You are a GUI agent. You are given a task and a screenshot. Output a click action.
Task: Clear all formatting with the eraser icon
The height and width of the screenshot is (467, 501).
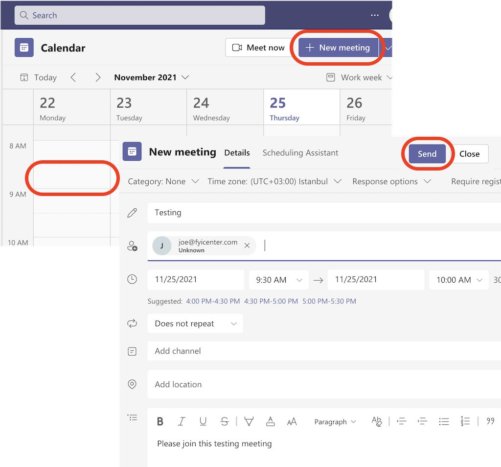tap(377, 421)
